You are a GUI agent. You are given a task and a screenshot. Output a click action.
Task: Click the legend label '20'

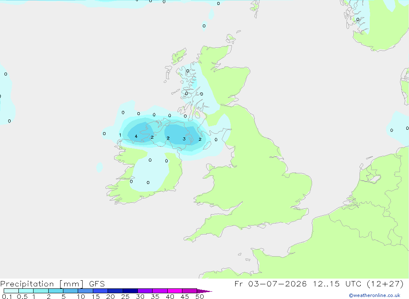pyautogui.click(x=110, y=297)
